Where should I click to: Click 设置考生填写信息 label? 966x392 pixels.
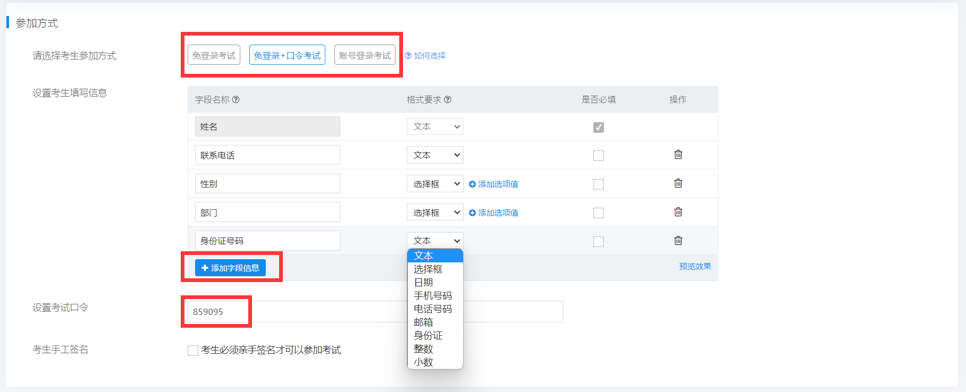pos(70,93)
